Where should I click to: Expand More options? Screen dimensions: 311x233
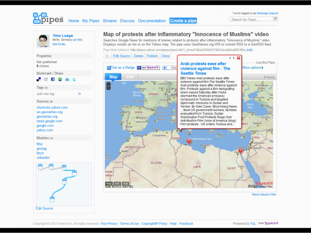point(253,67)
